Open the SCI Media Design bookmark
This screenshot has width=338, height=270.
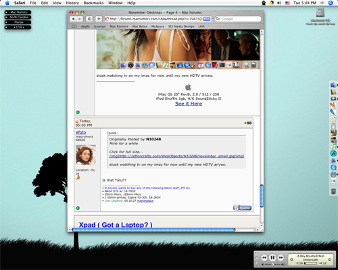coord(181,26)
